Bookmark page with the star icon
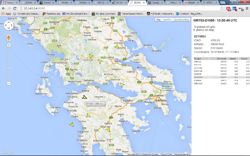 click(222, 8)
